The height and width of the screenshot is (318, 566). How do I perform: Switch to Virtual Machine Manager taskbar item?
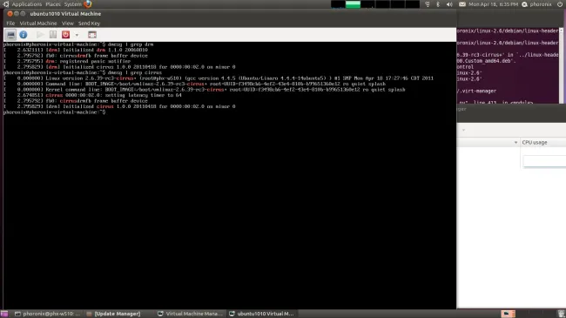(190, 314)
